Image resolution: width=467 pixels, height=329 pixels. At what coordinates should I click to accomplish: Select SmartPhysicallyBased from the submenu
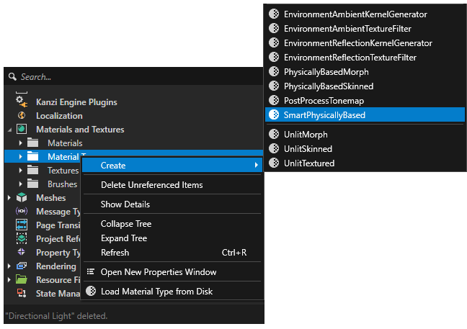[324, 114]
